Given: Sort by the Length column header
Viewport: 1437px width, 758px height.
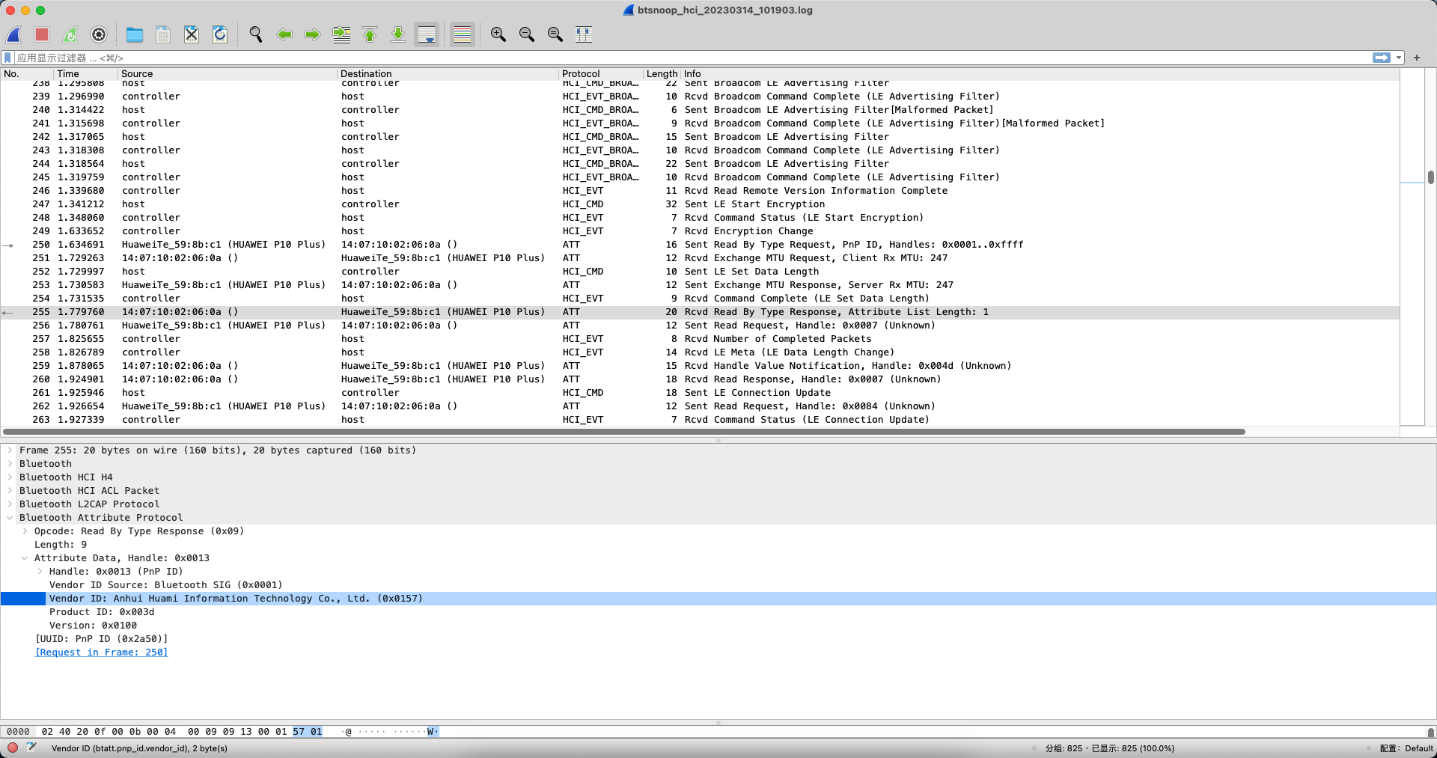Looking at the screenshot, I should tap(662, 73).
